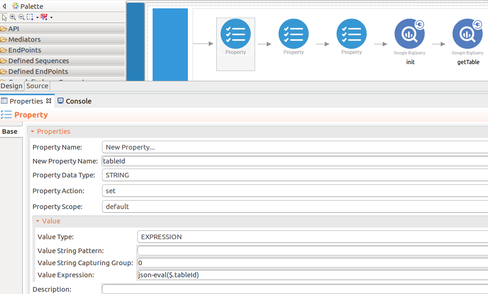This screenshot has height=294, width=488.
Task: Pick the red note/text creation tool
Action: (x=44, y=17)
